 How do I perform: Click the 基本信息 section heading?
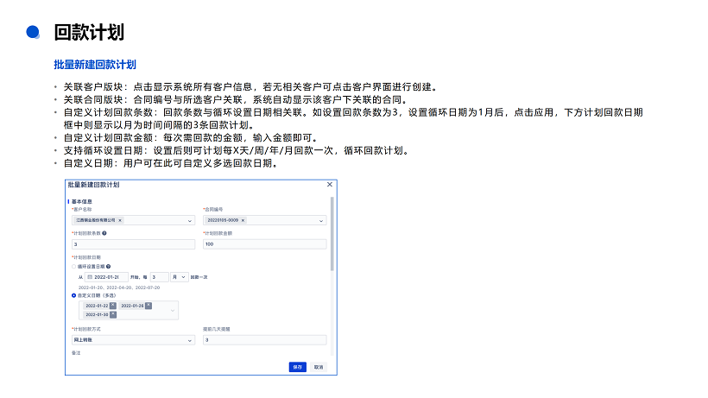click(82, 202)
